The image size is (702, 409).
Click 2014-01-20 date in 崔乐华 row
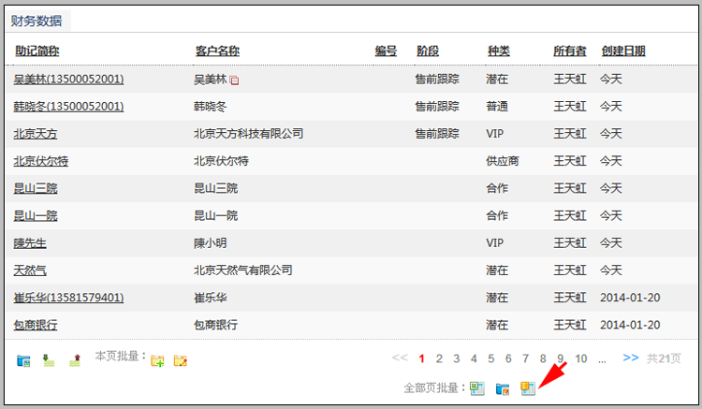tap(630, 298)
